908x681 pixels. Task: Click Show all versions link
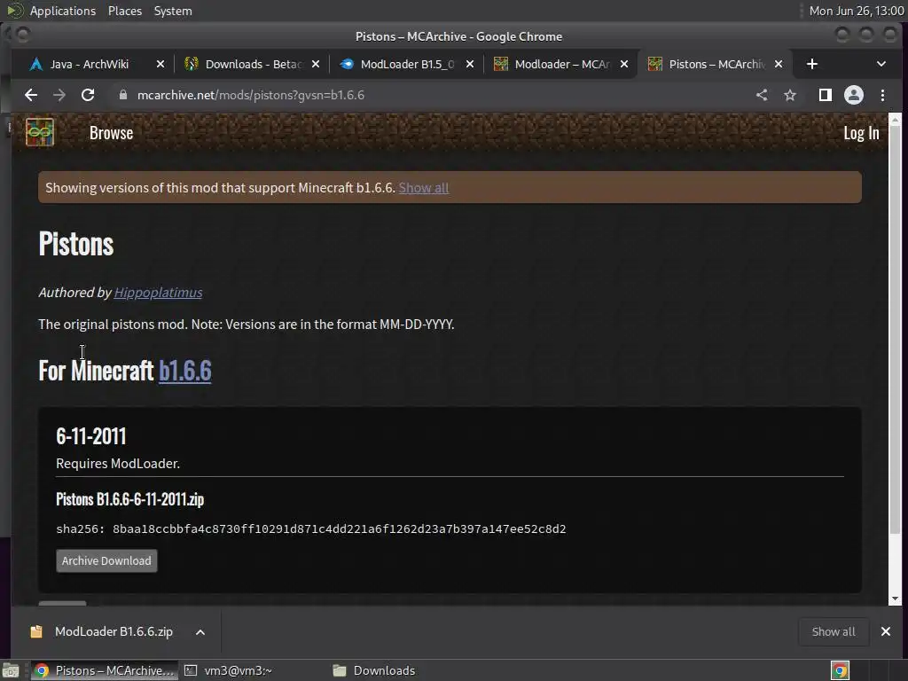point(424,188)
